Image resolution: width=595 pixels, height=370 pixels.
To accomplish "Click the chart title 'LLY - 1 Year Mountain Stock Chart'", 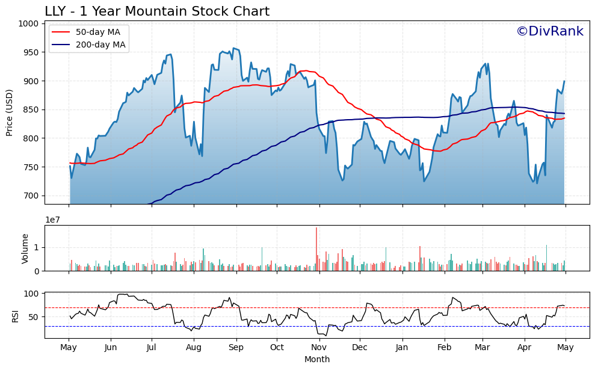I will (157, 11).
